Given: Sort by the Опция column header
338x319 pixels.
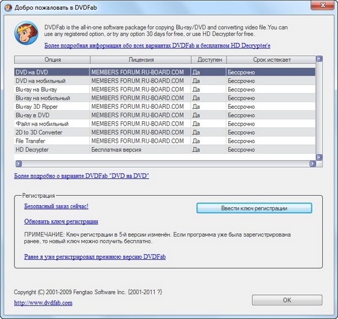Looking at the screenshot, I should click(52, 60).
